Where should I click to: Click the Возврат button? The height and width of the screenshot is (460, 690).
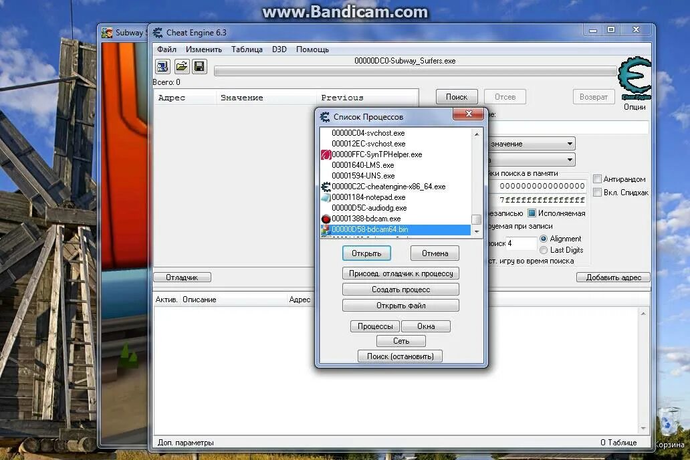point(593,97)
